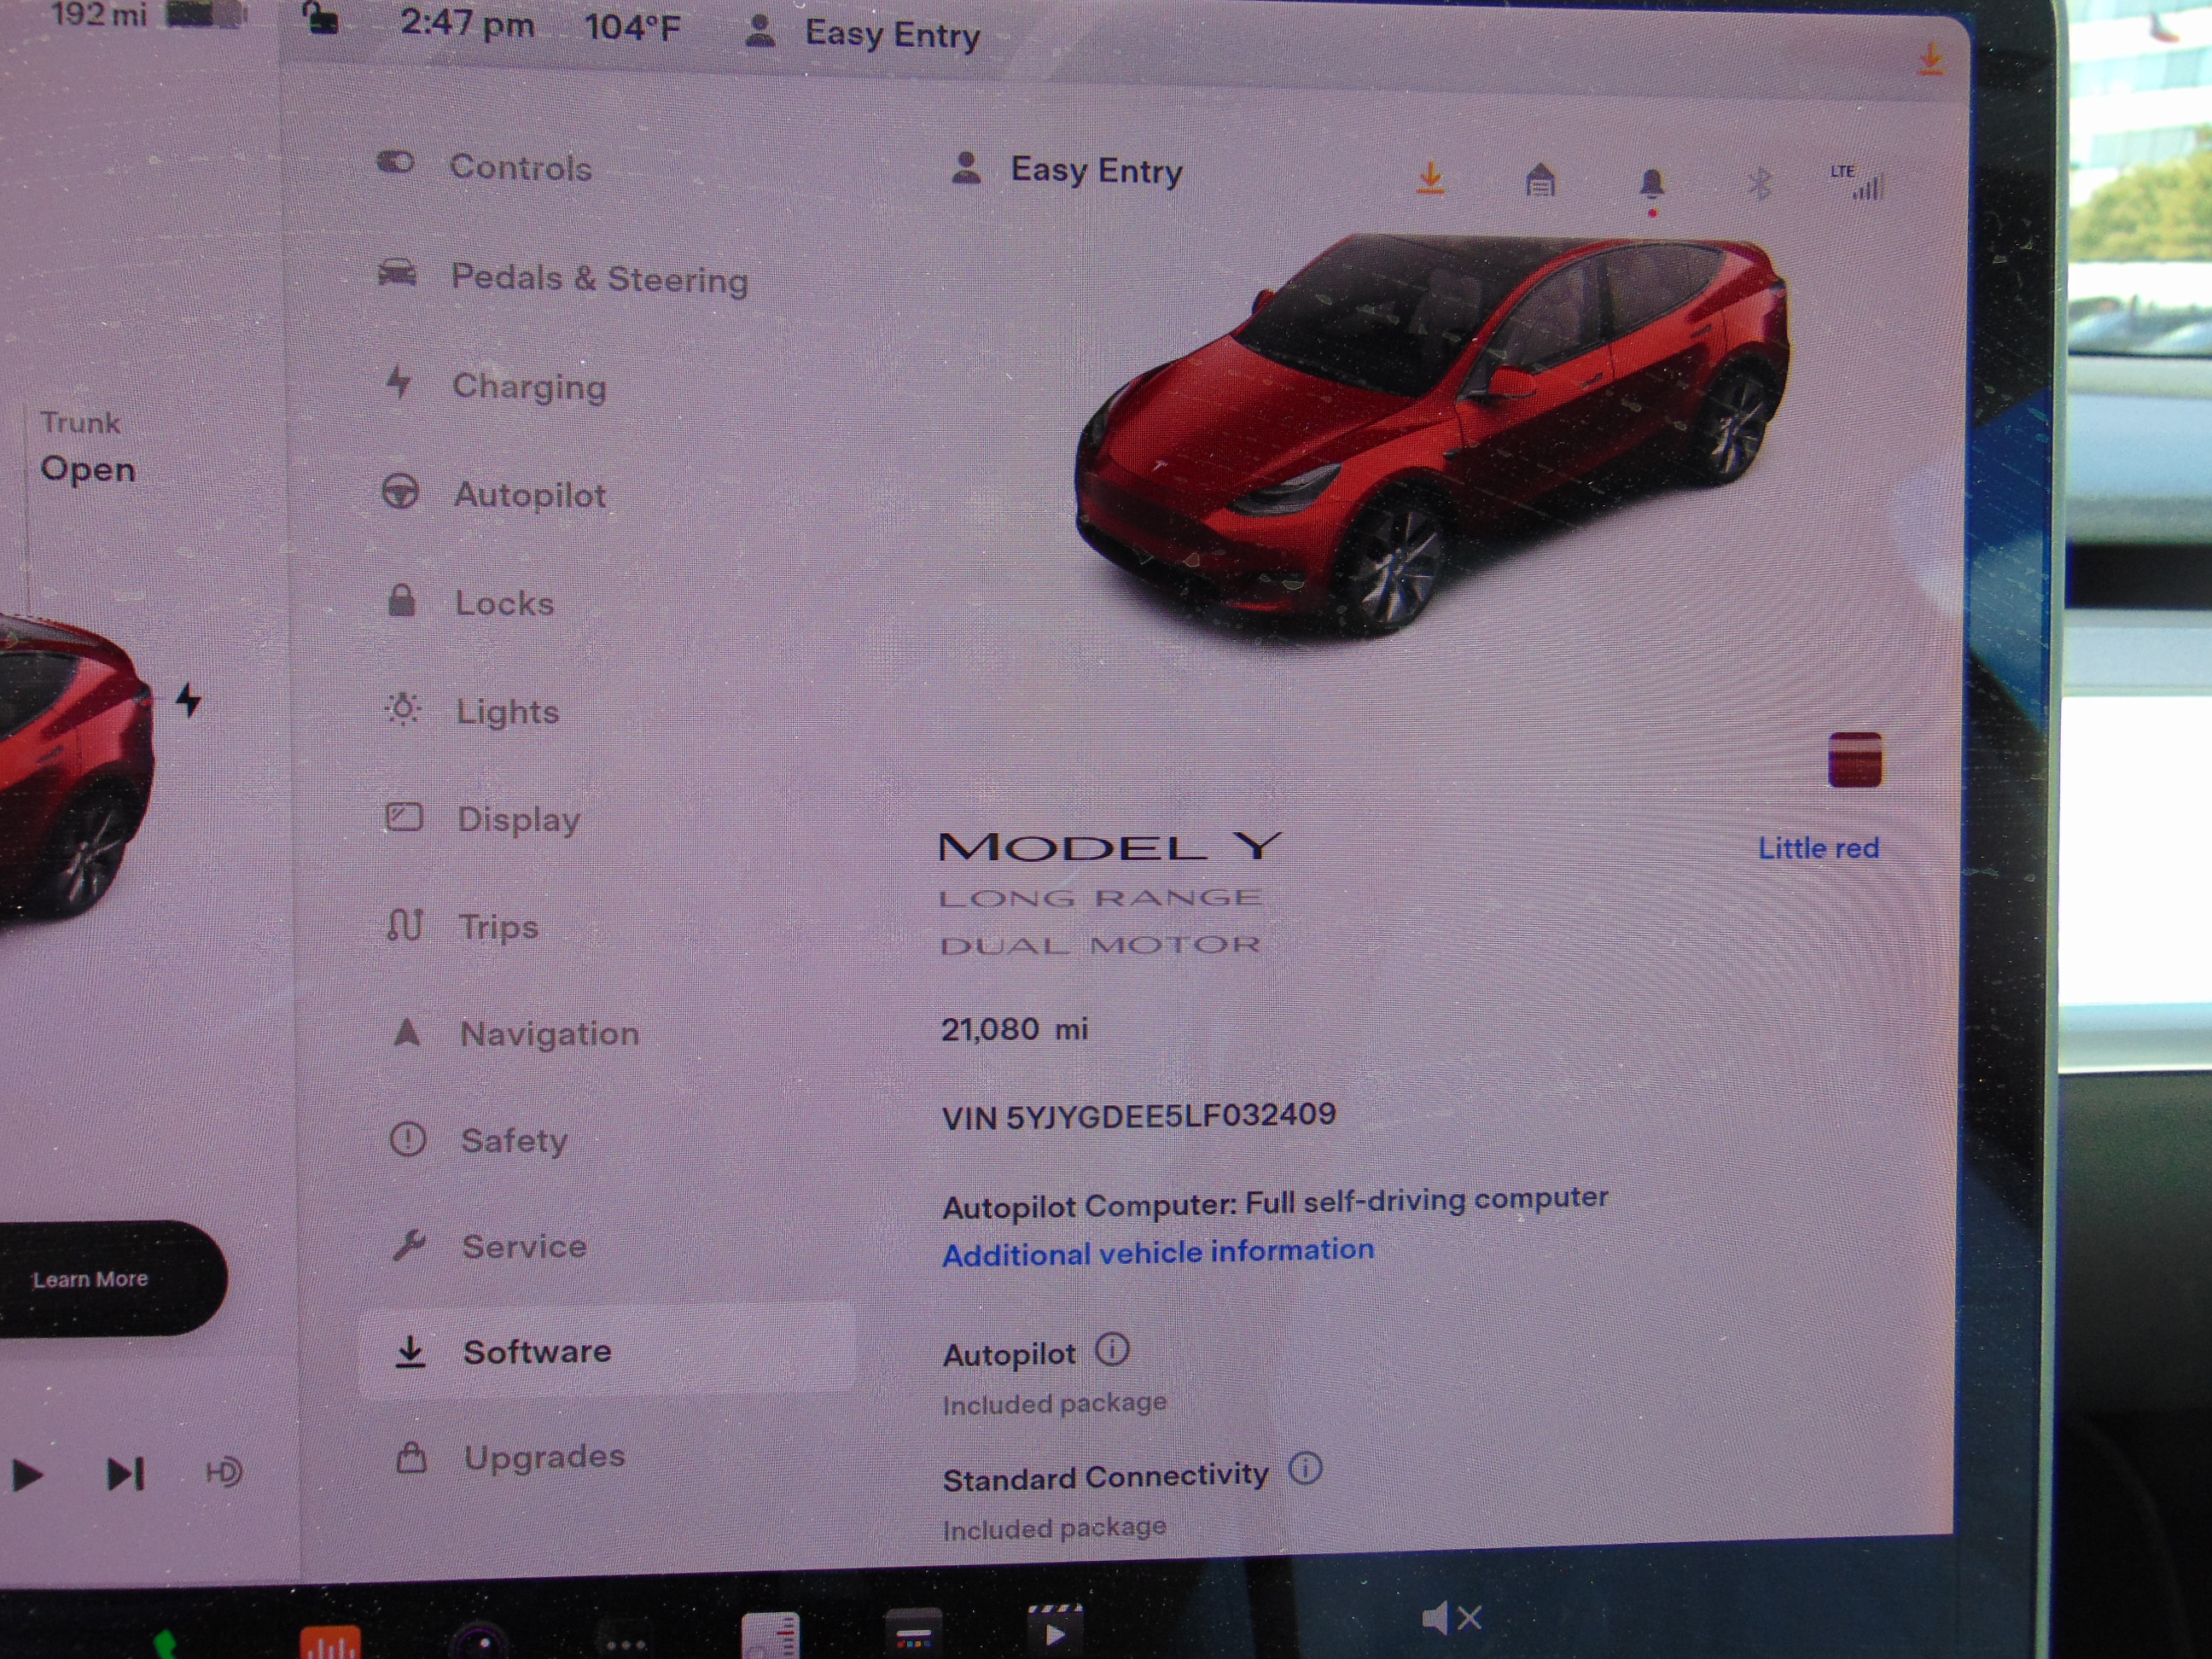2212x1659 pixels.
Task: Click the Bluetooth icon
Action: click(x=1760, y=185)
